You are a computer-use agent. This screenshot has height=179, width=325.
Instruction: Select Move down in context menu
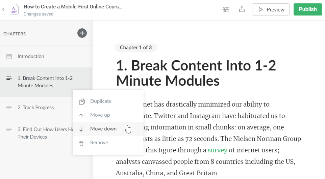click(103, 129)
